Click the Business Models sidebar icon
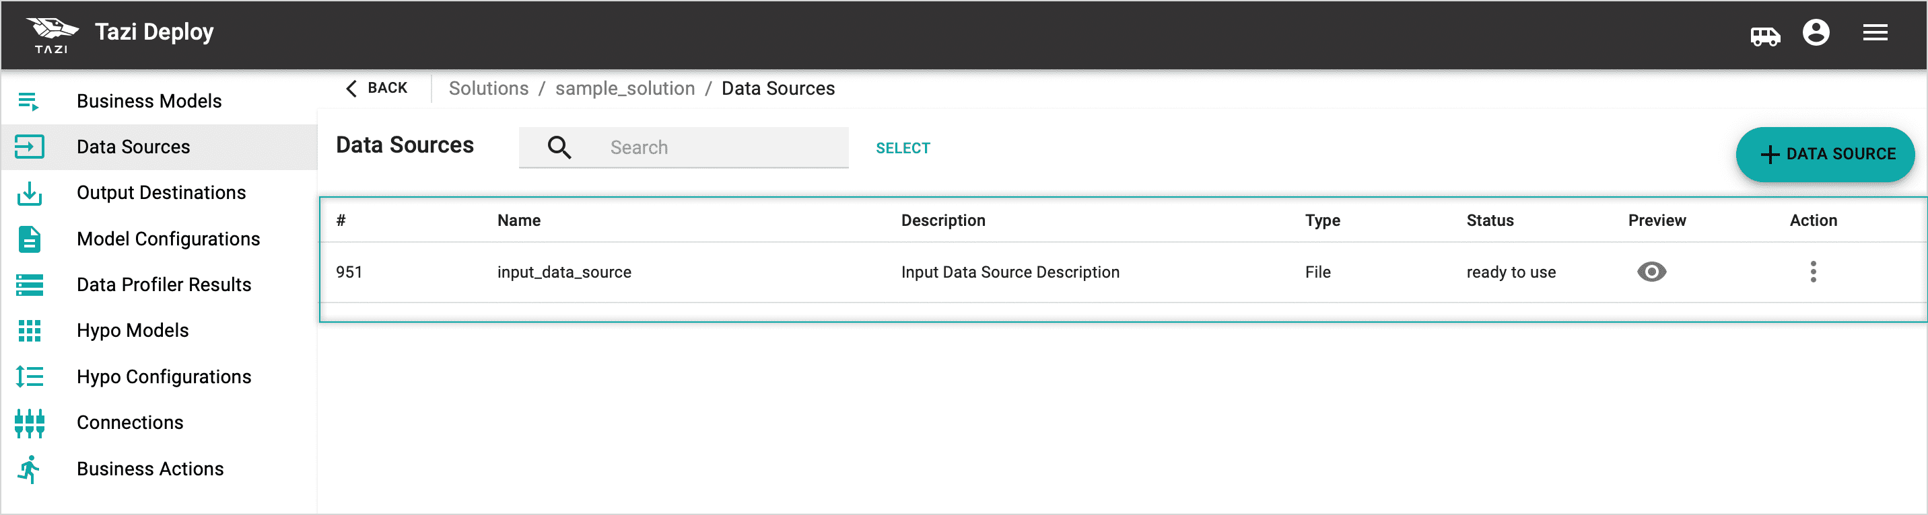Viewport: 1928px width, 515px height. point(28,101)
